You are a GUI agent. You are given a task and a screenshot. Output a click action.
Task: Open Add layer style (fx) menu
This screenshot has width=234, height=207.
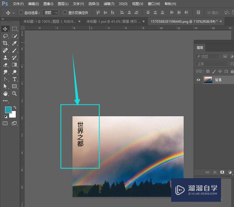(x=215, y=172)
